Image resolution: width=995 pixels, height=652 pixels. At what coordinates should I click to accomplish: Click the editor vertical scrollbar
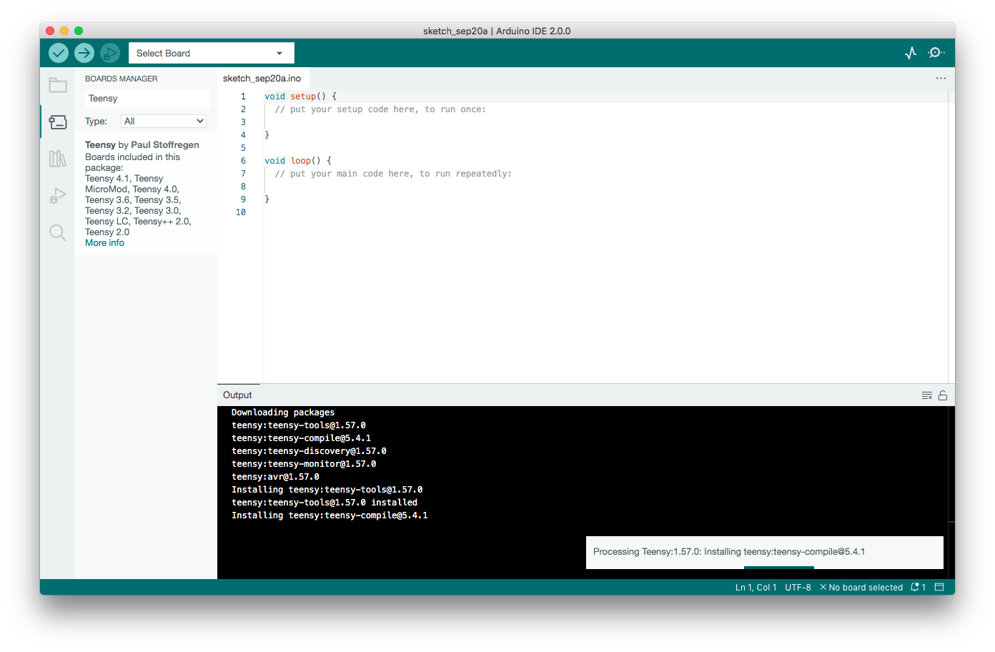[x=951, y=236]
